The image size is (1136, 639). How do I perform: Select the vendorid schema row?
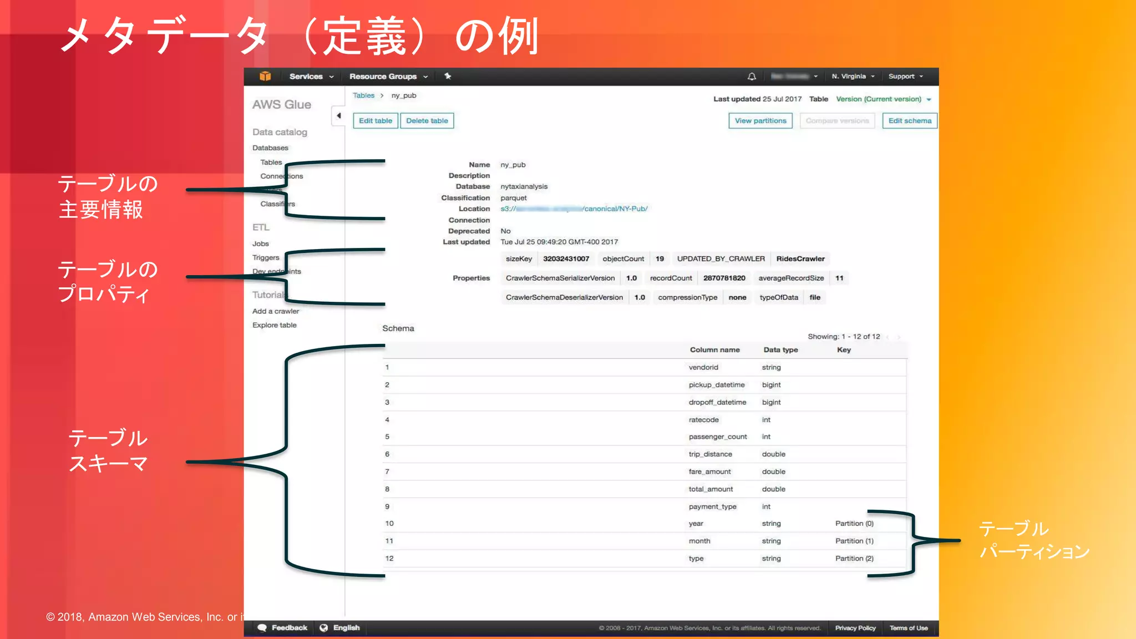(645, 368)
